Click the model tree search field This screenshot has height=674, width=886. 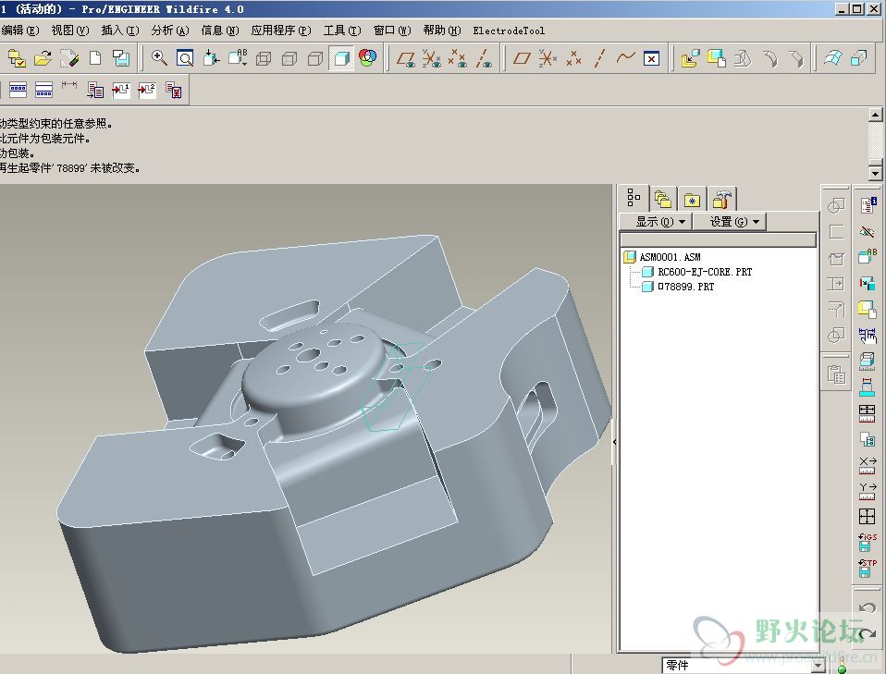[719, 240]
